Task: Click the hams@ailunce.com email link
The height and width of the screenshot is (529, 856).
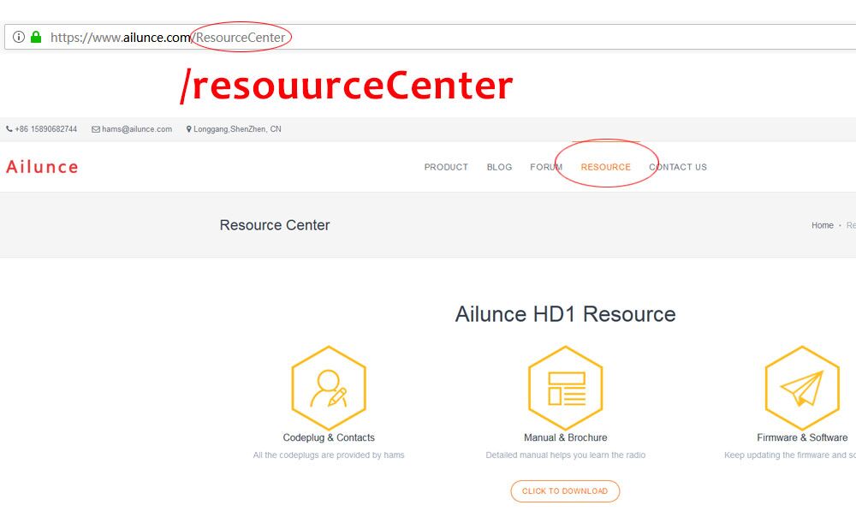Action: pos(137,129)
